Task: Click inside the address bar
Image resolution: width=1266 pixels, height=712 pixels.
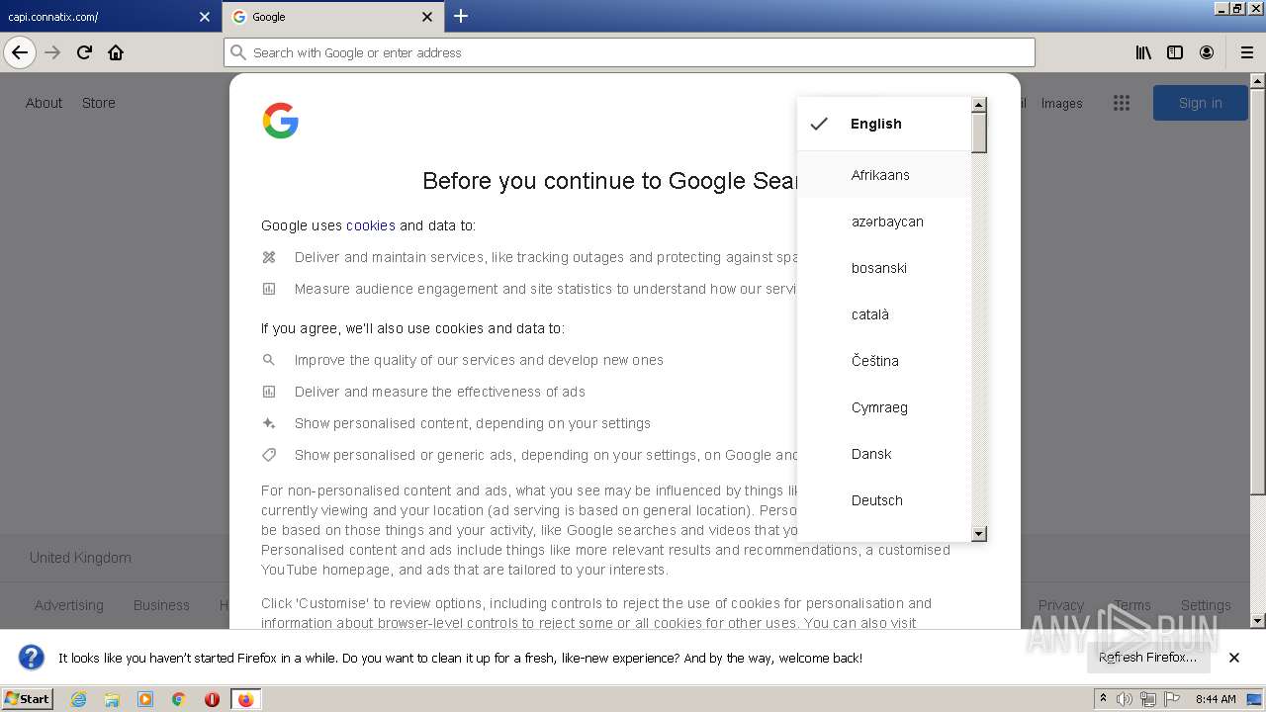Action: [x=629, y=52]
